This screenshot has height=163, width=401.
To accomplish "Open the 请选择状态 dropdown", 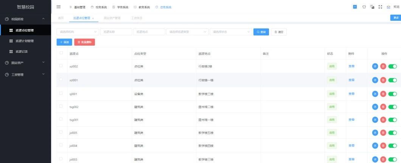I will click(x=230, y=32).
